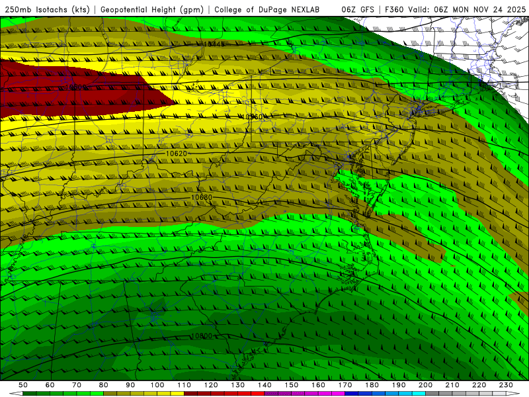Click the 90 legend value
This screenshot has height=397, width=529.
point(130,385)
